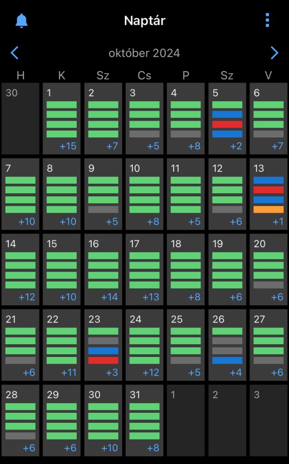Tap the blue event bar on October 26

227,361
